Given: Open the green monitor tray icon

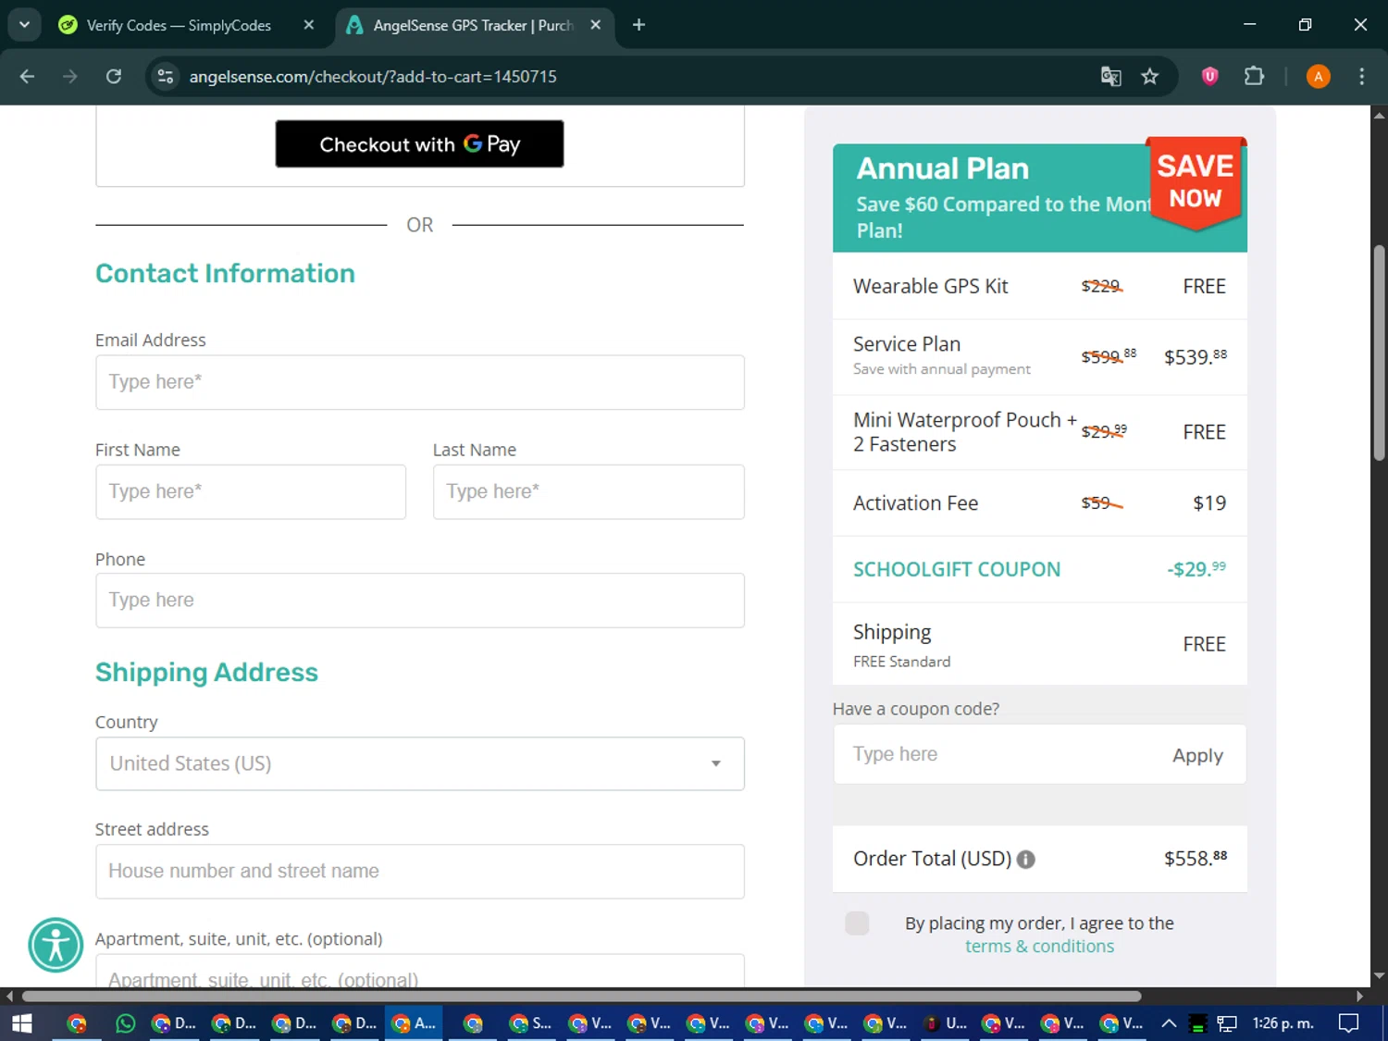Looking at the screenshot, I should [1197, 1024].
